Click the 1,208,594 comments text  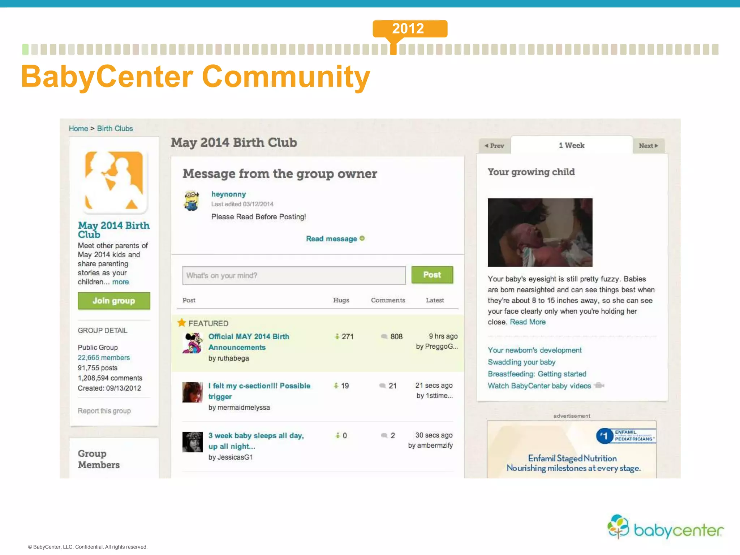point(110,378)
